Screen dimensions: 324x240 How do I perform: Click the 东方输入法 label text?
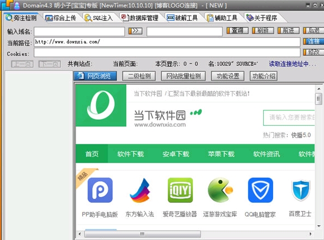coord(140,214)
